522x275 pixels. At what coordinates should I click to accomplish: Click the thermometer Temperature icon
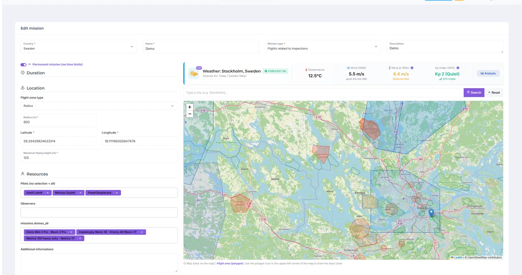point(306,70)
